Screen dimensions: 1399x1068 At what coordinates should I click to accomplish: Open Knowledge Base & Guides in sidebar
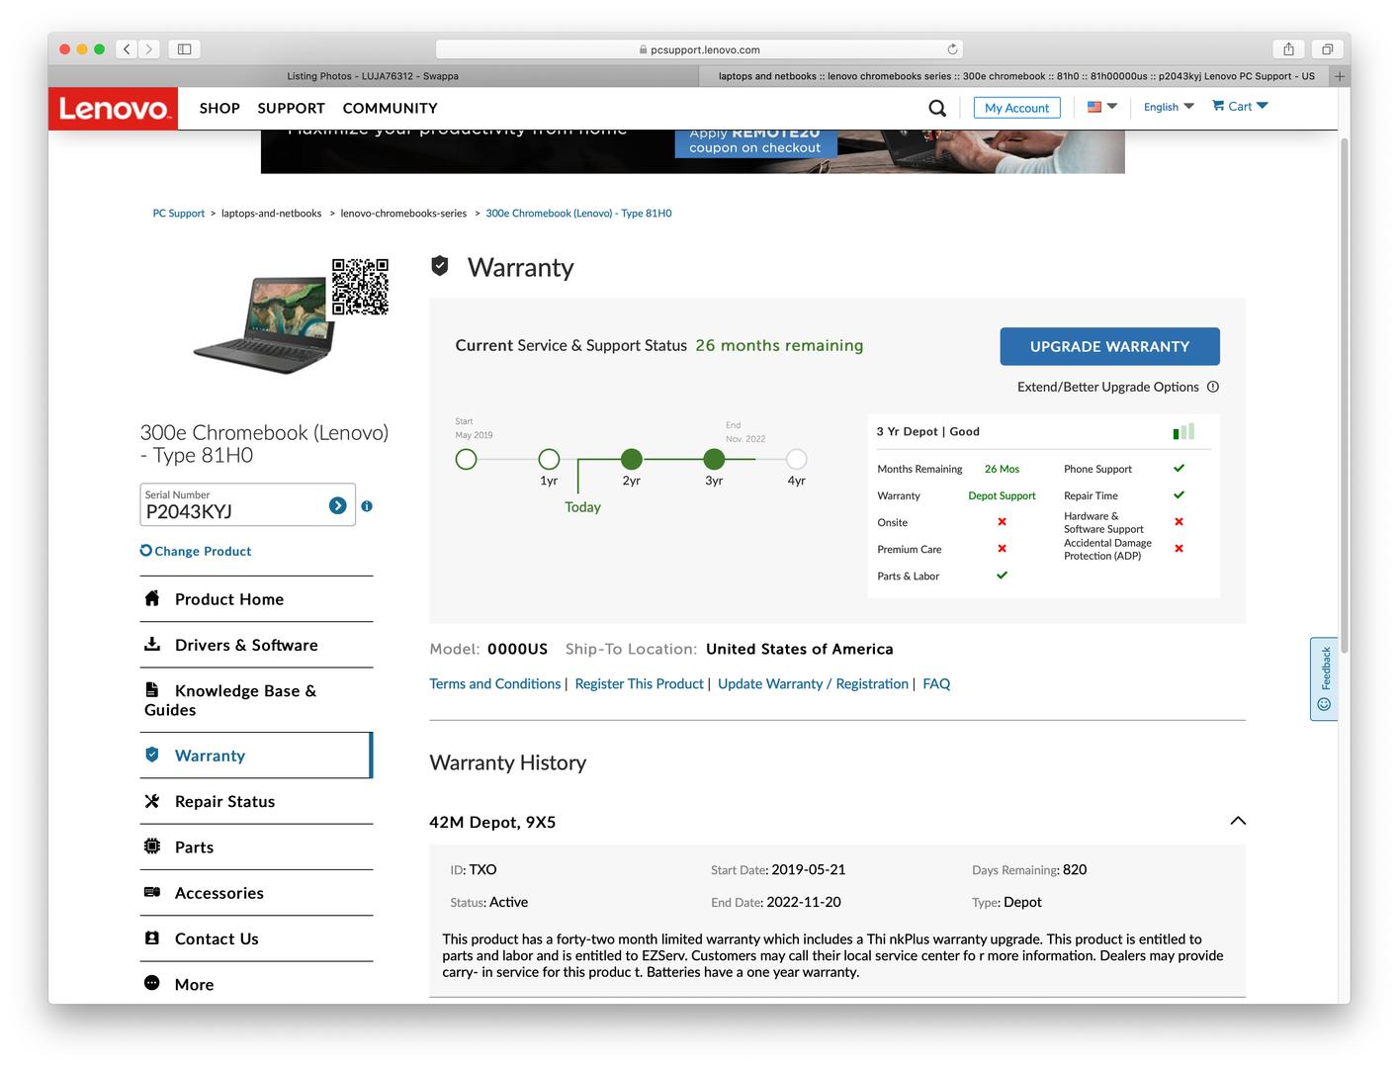pyautogui.click(x=257, y=700)
